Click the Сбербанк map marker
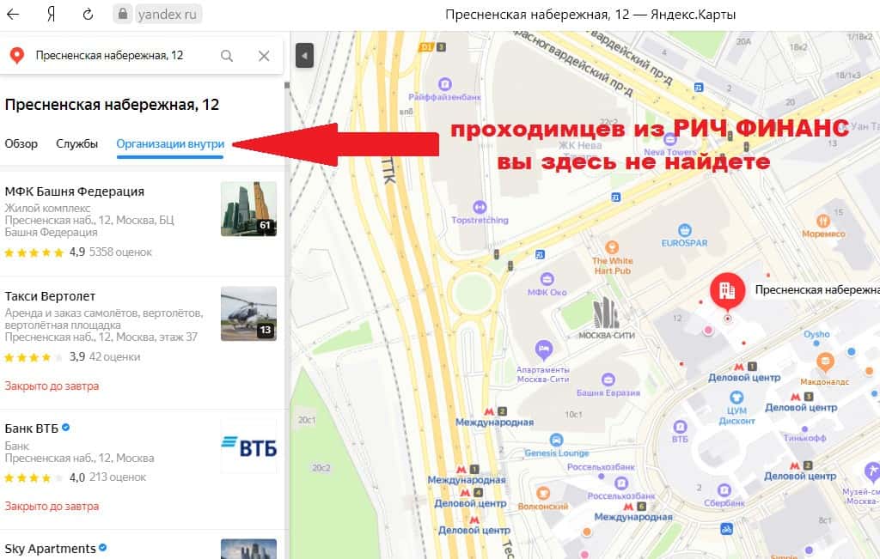The height and width of the screenshot is (559, 880). pyautogui.click(x=724, y=490)
